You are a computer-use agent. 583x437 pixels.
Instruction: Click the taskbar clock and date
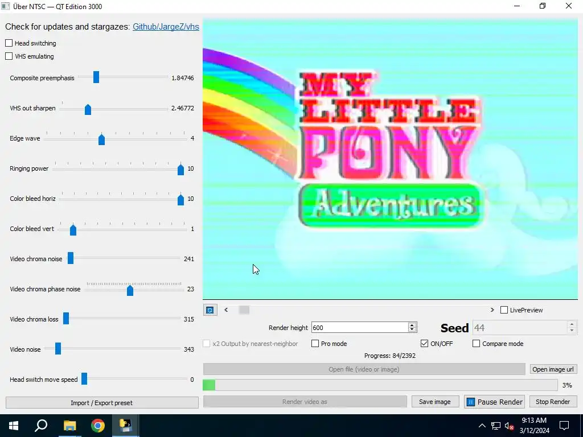click(x=534, y=426)
